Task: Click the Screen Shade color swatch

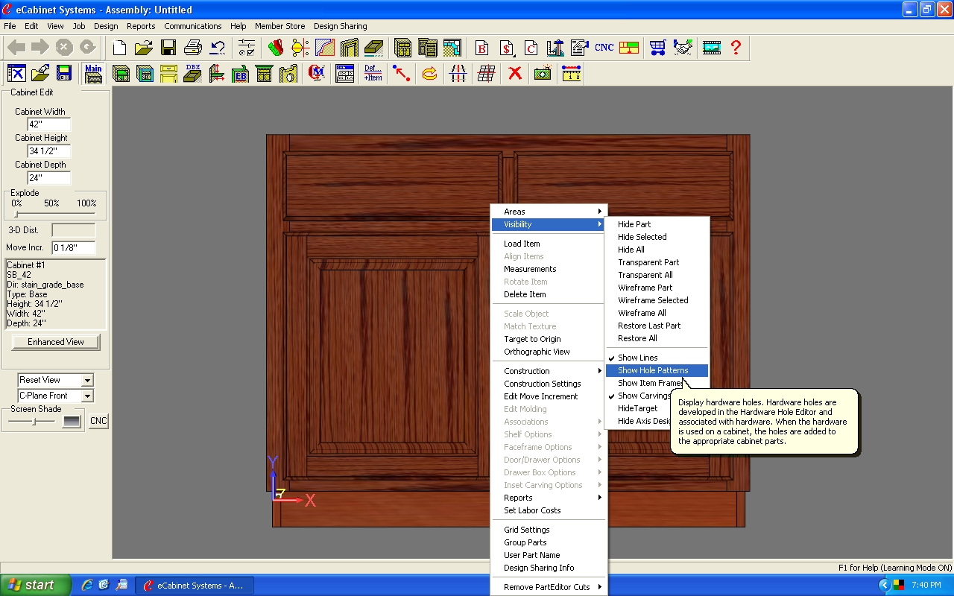Action: (x=72, y=421)
